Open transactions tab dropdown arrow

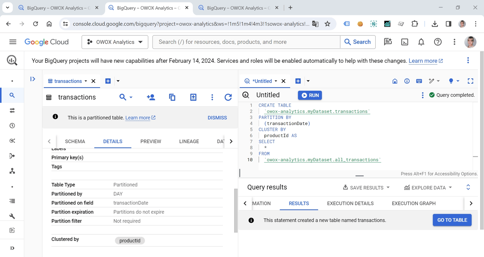pos(86,81)
